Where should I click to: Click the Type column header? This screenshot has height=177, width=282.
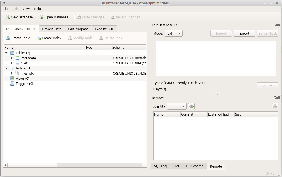tap(98, 48)
